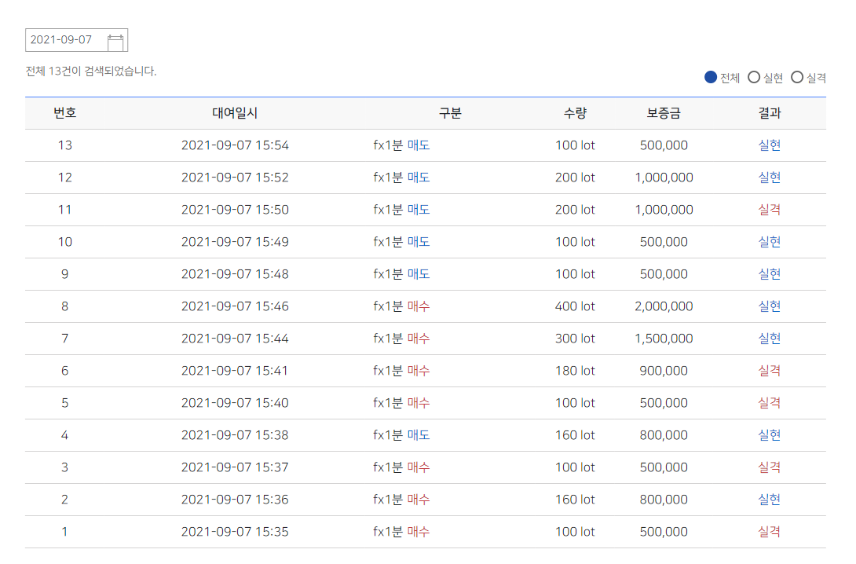Open the calendar date picker icon
Image resolution: width=856 pixels, height=564 pixels.
click(115, 42)
